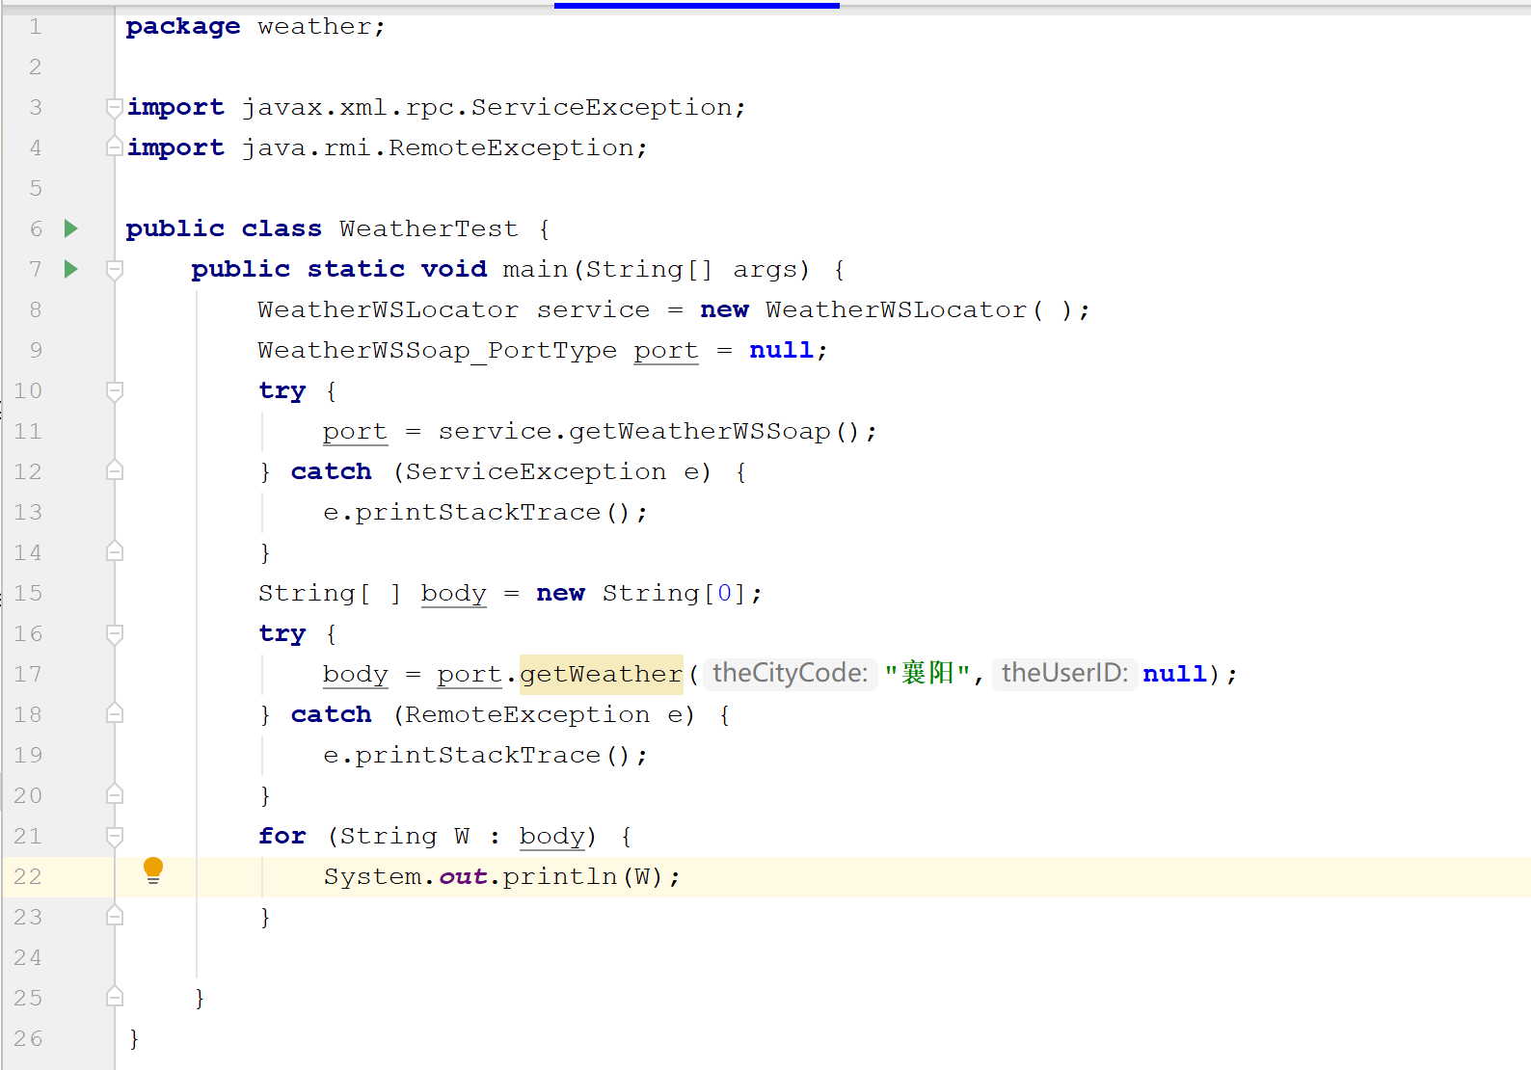Collapse the second try block on line 16

point(115,634)
